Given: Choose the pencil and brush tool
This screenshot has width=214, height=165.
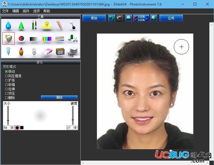Looking at the screenshot, I should (34, 25).
